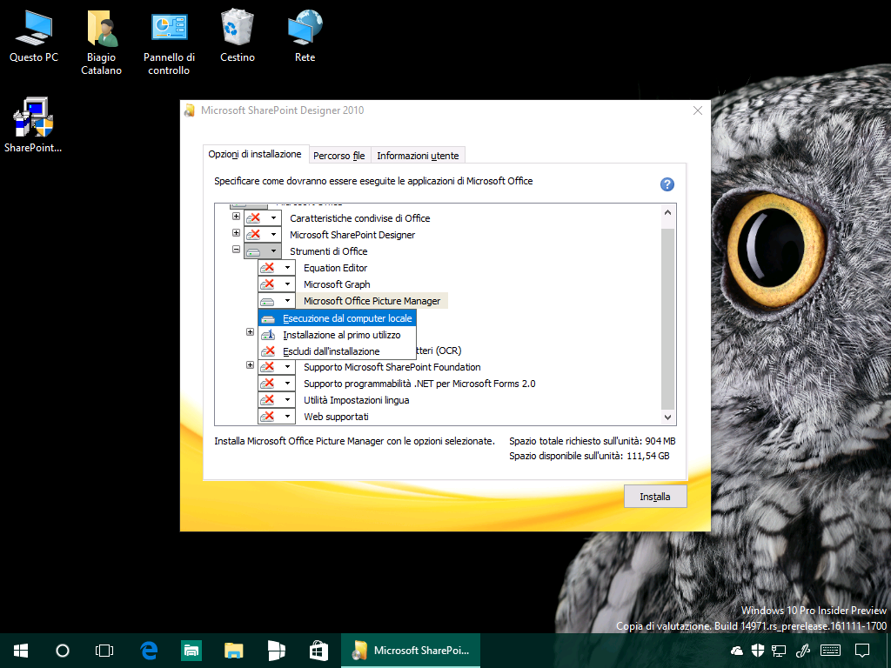Close the SharePoint Designer 2010 setup window
This screenshot has height=668, width=891.
pos(698,110)
